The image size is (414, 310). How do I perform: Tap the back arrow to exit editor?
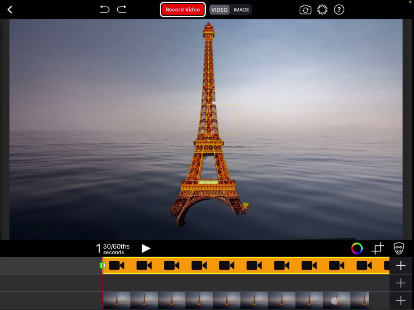pos(10,10)
